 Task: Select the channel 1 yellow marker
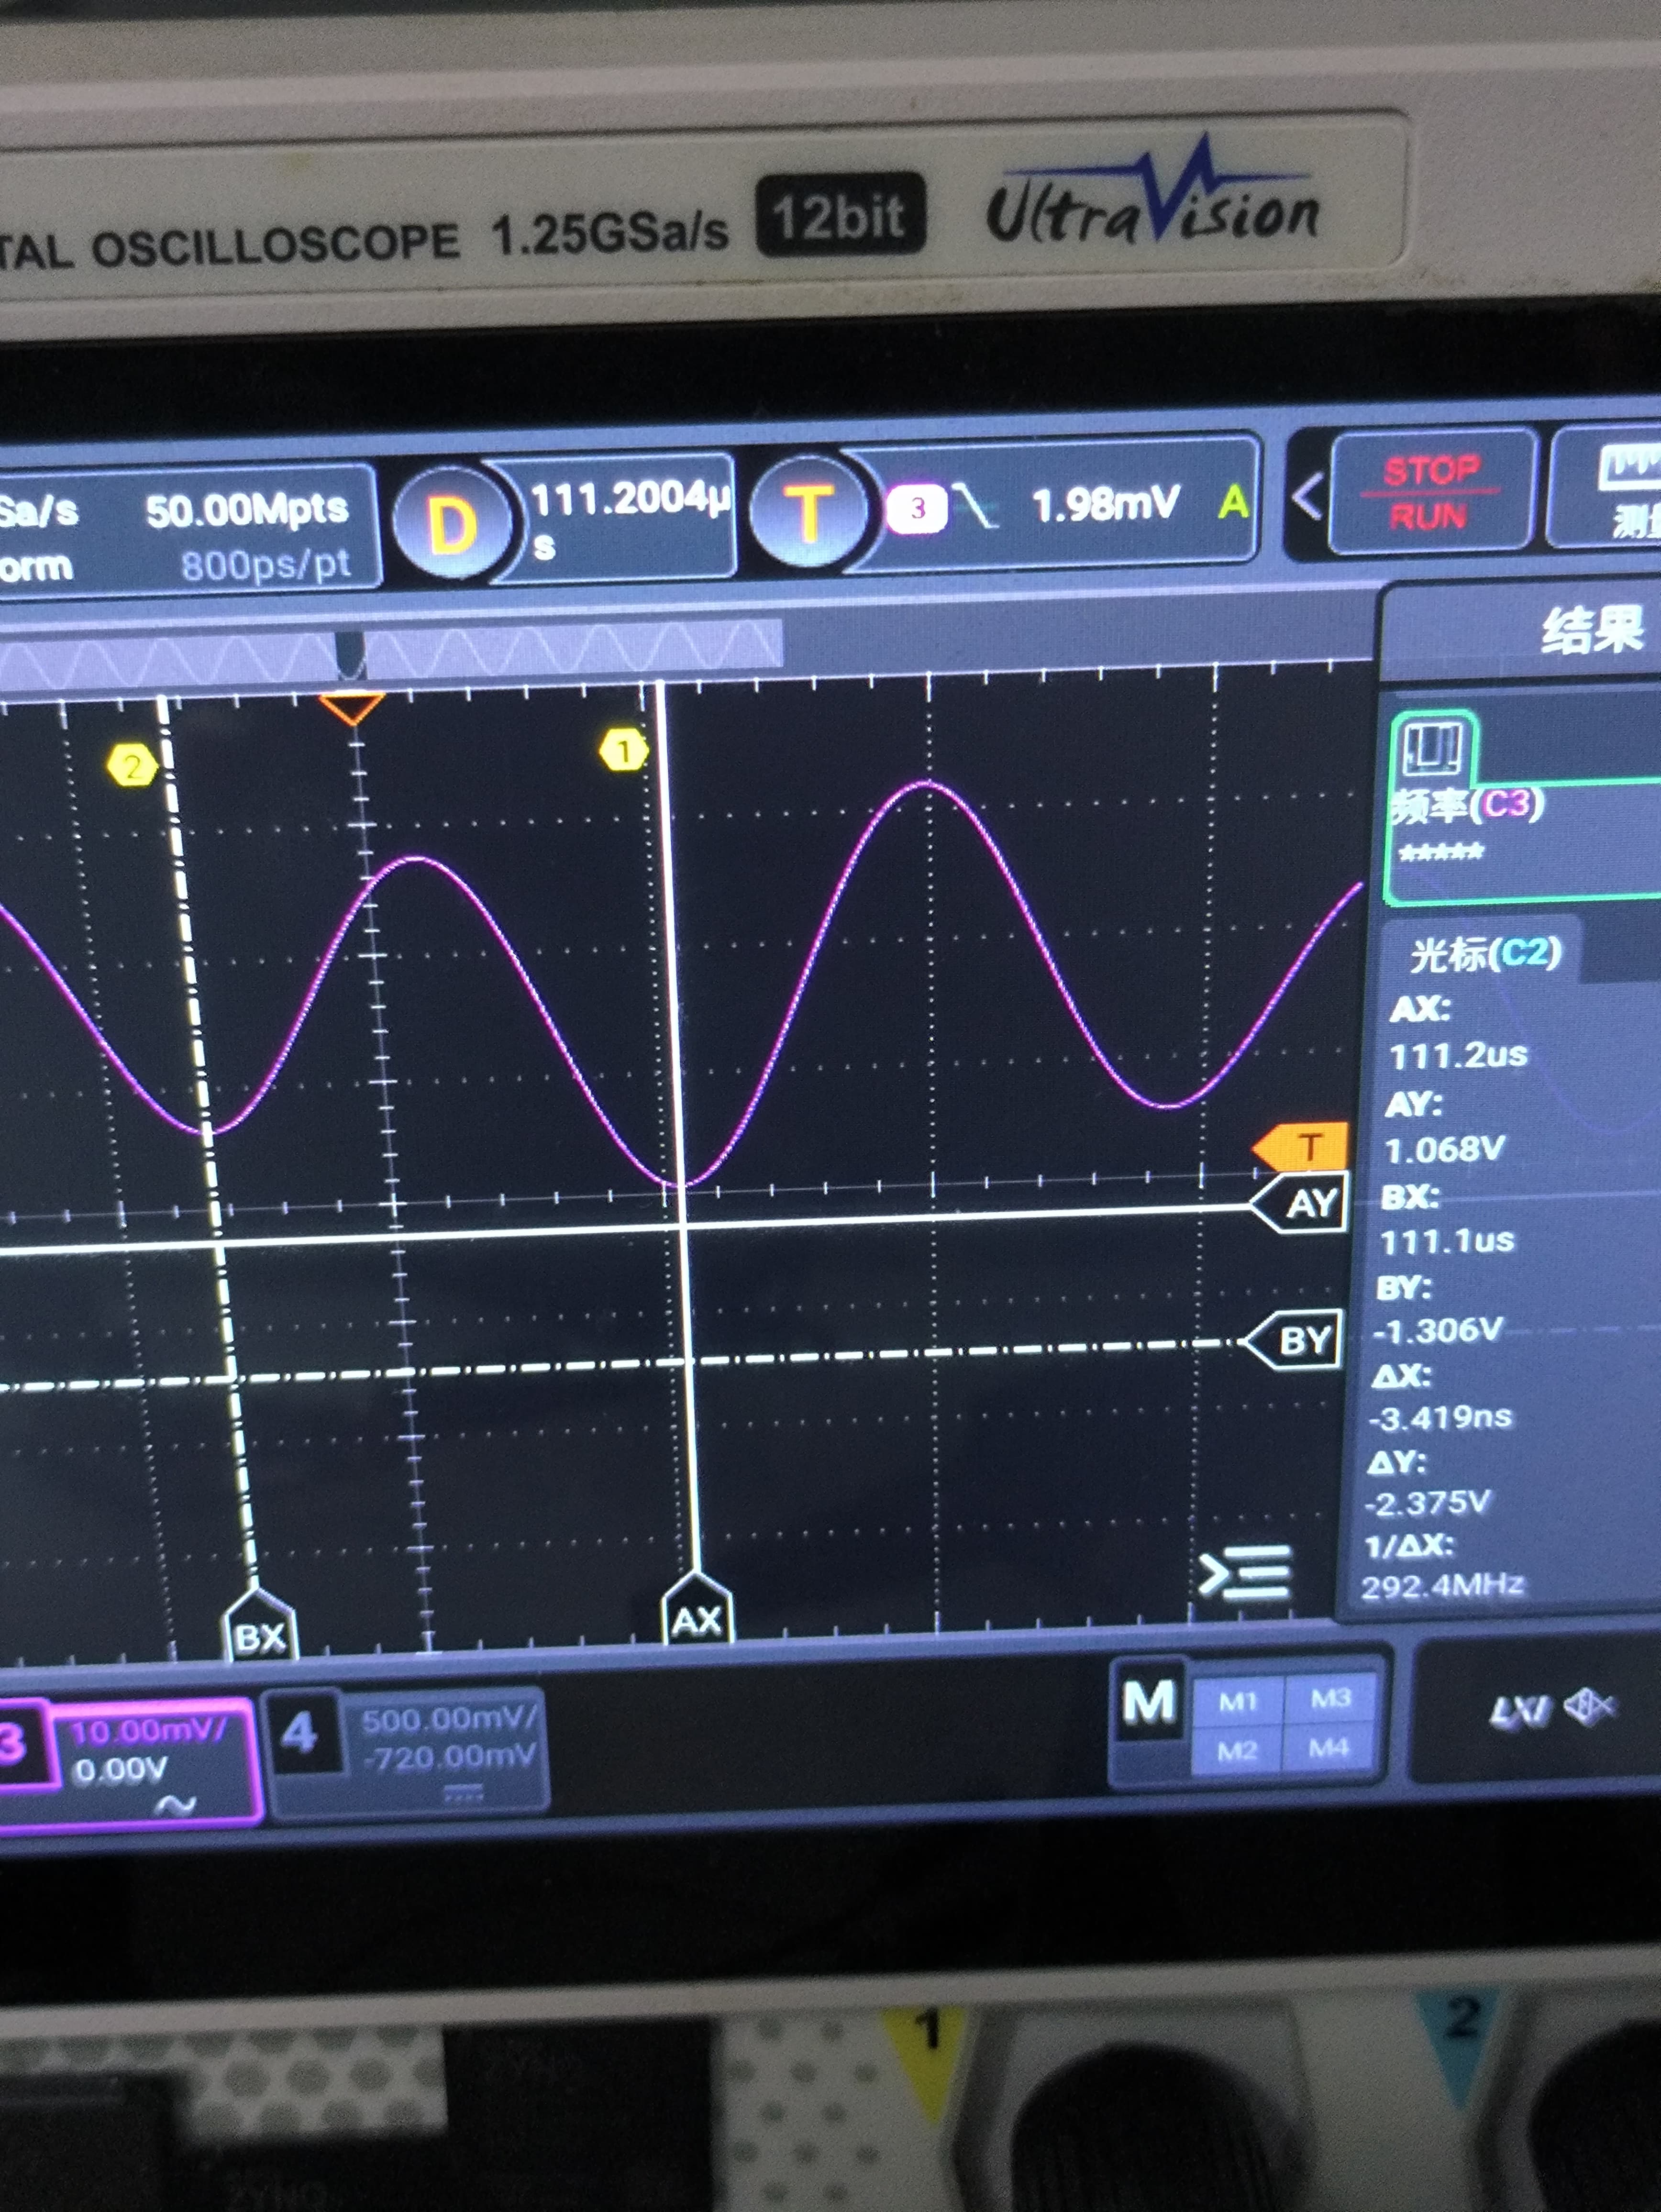pos(624,750)
